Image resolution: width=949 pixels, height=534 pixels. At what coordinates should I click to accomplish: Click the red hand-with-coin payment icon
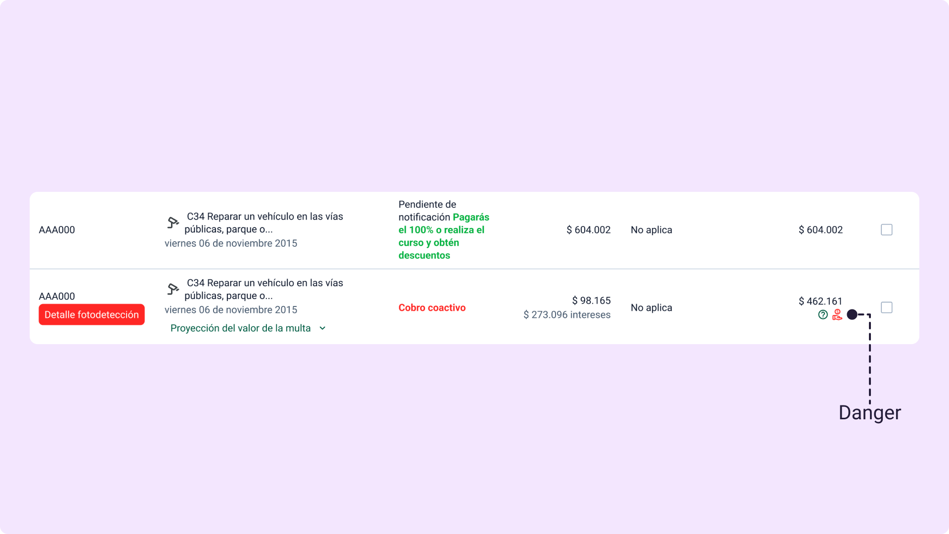[x=837, y=315]
